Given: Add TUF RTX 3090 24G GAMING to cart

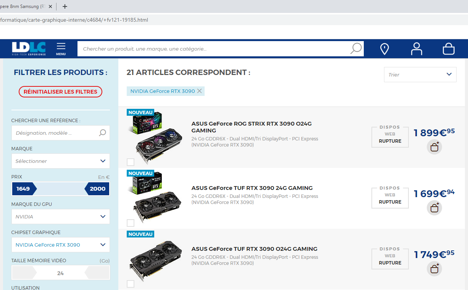Looking at the screenshot, I should (434, 208).
